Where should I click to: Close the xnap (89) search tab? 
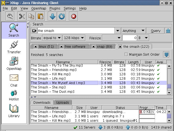(94, 47)
